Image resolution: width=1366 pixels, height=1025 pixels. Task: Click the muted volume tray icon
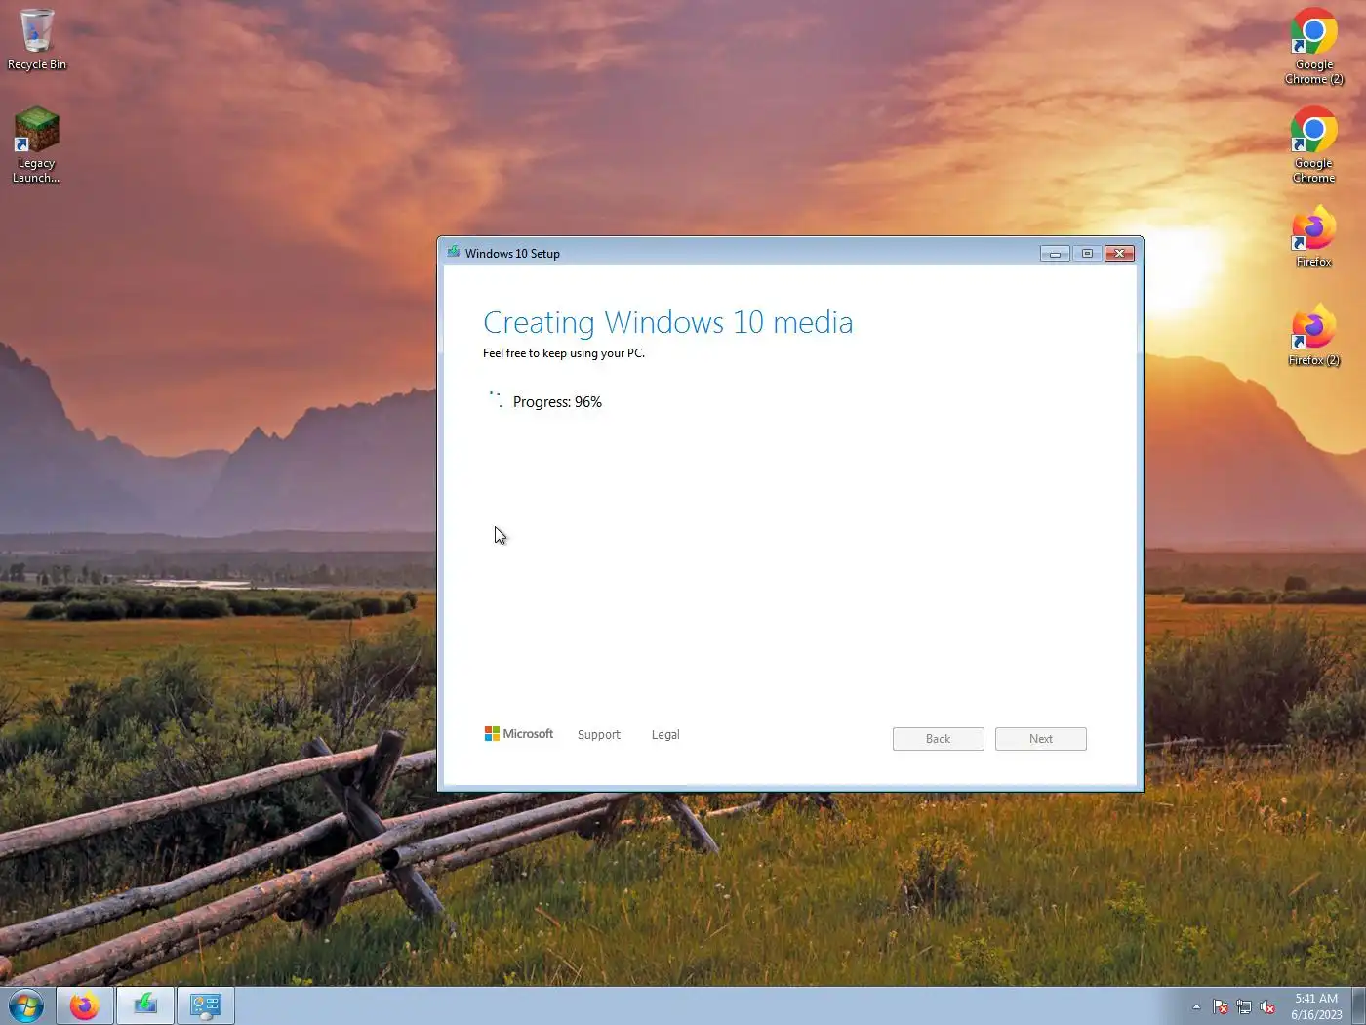[1267, 1006]
